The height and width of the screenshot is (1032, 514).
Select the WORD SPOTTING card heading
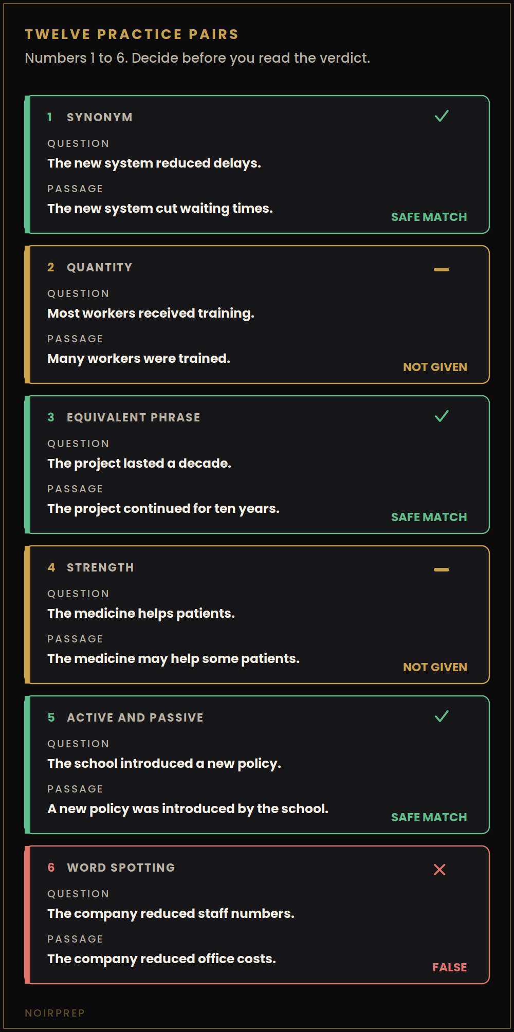pyautogui.click(x=121, y=868)
